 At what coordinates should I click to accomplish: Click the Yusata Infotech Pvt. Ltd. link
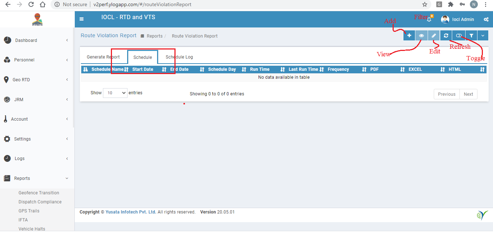(131, 212)
